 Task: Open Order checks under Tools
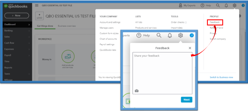click(179, 22)
